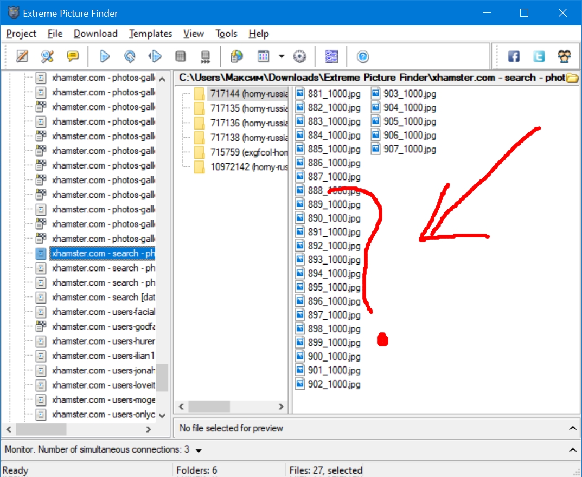Open folder 717135 in the folder tree

click(x=249, y=108)
